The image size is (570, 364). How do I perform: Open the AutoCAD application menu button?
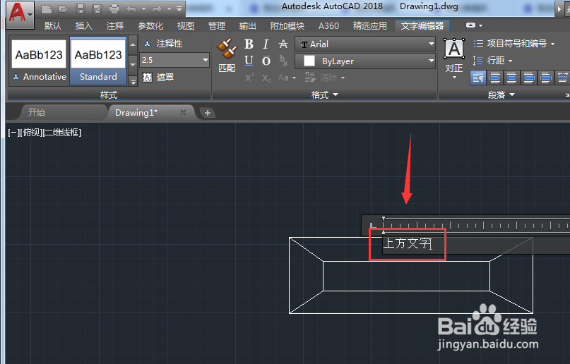click(20, 14)
